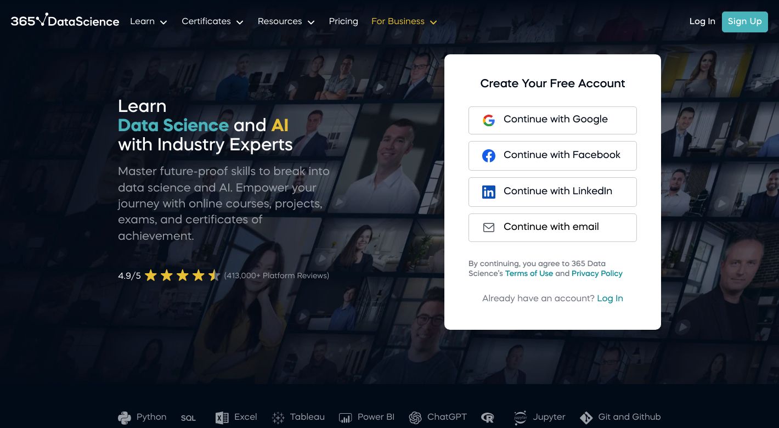Viewport: 779px width, 428px height.
Task: Click the Sign Up button
Action: tap(744, 21)
